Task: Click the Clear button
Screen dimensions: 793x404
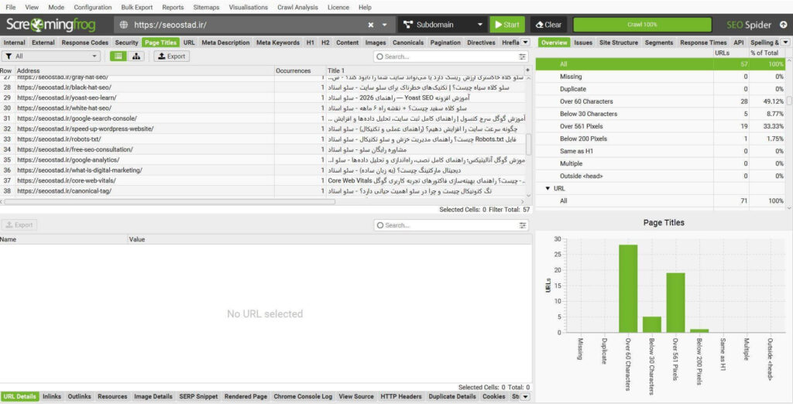Action: coord(549,25)
